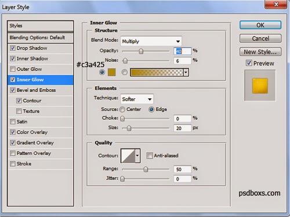Enable the Anti-aliased checkbox
This screenshot has height=217, width=290.
150,156
